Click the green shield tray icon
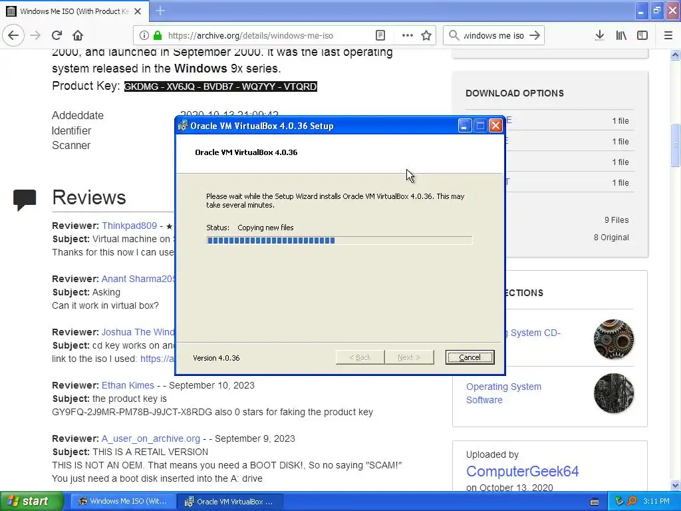This screenshot has width=681, height=511. 619,501
